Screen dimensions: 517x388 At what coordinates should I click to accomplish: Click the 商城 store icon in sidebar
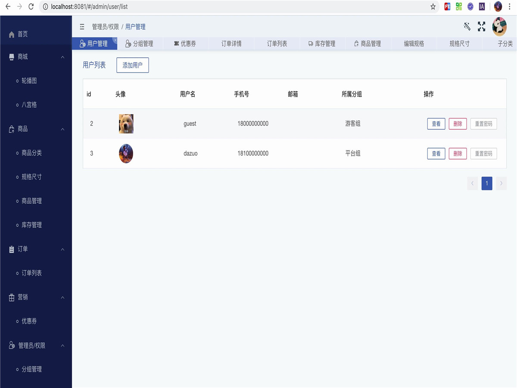(12, 57)
